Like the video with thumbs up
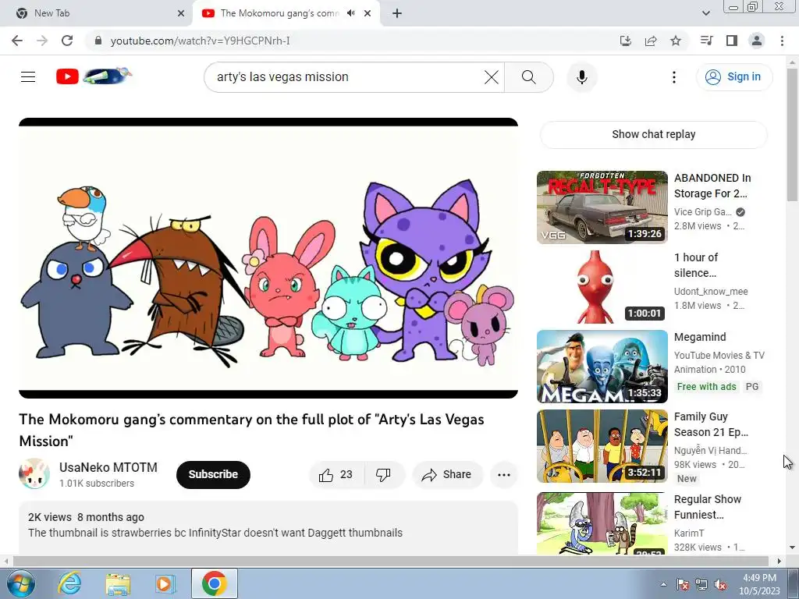The width and height of the screenshot is (799, 599). point(336,475)
